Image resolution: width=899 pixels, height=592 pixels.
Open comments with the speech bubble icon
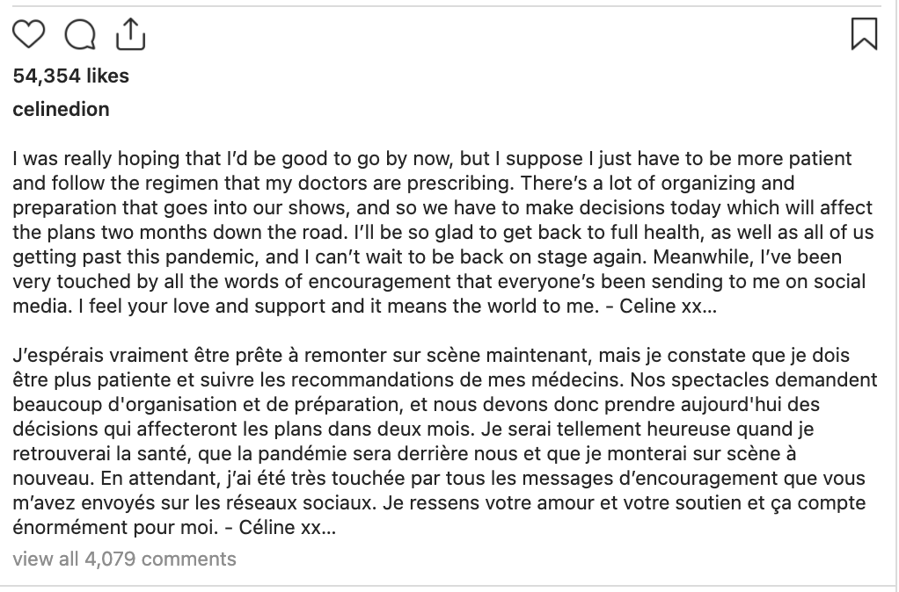[80, 34]
